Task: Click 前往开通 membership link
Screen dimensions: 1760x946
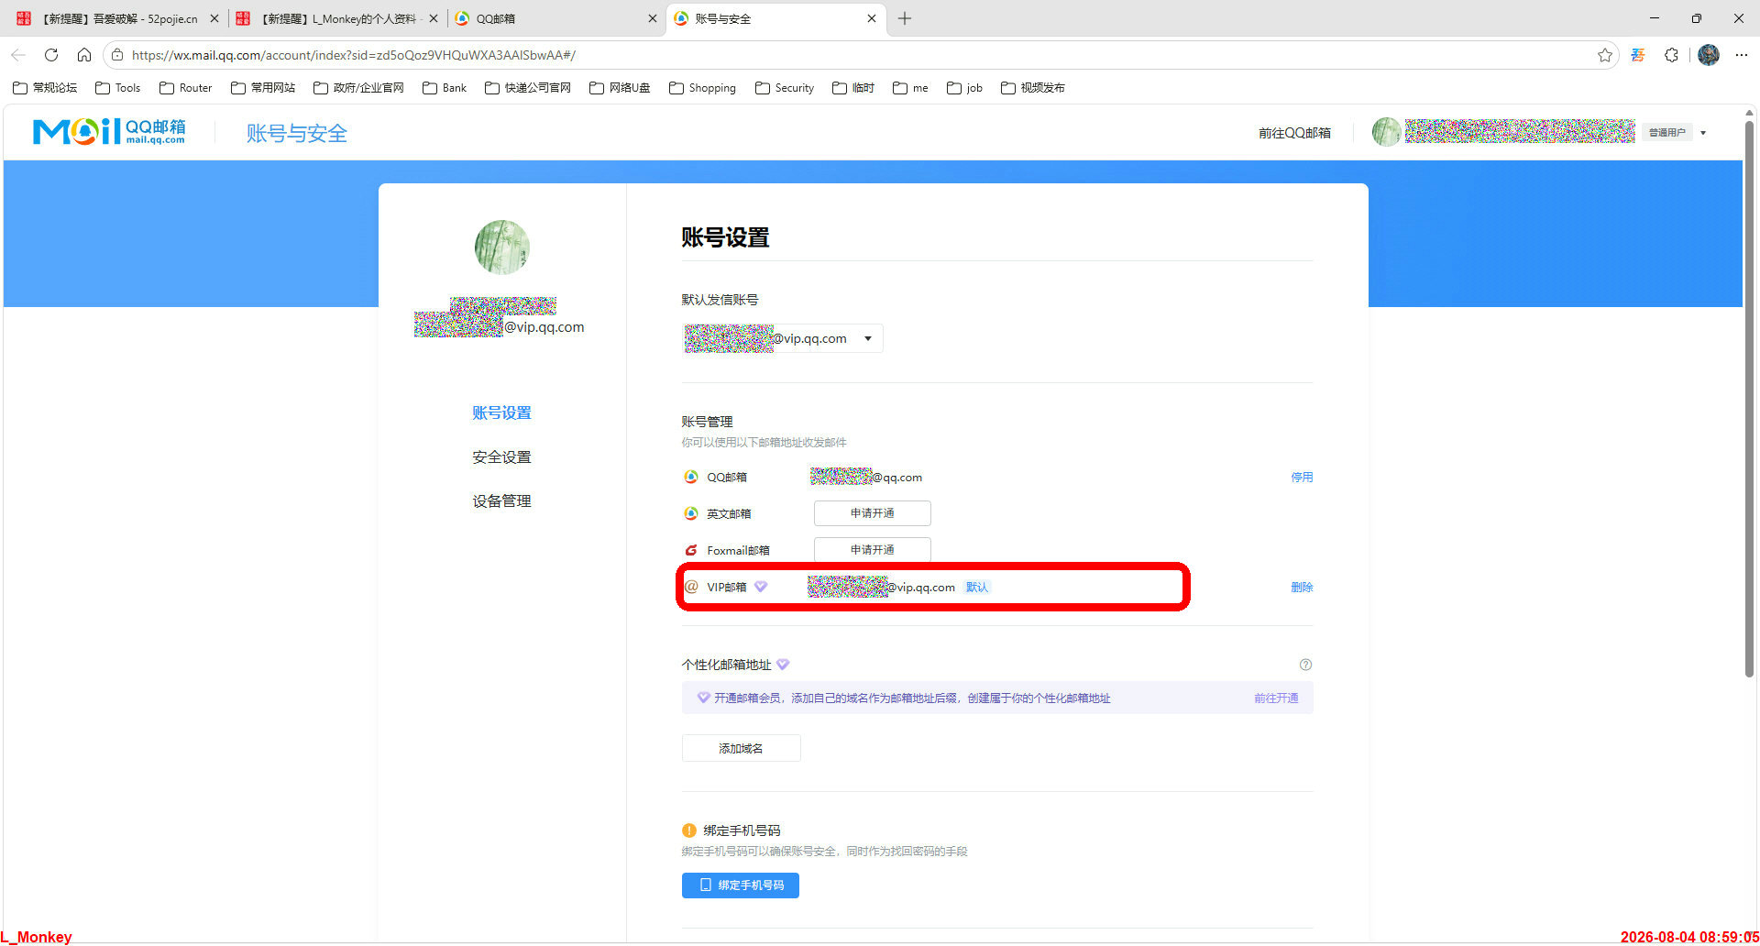Action: click(1276, 698)
